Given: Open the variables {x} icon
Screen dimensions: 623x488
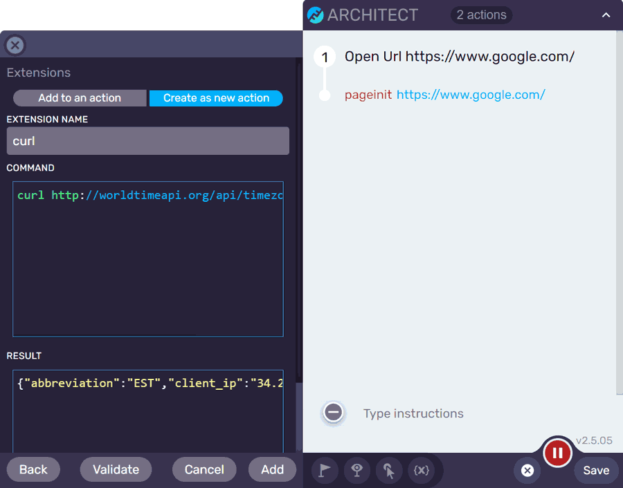Looking at the screenshot, I should coord(421,471).
